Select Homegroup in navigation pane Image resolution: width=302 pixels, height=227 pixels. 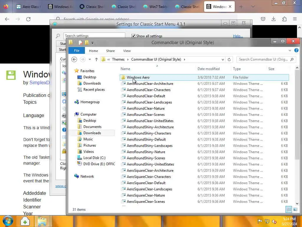(90, 102)
